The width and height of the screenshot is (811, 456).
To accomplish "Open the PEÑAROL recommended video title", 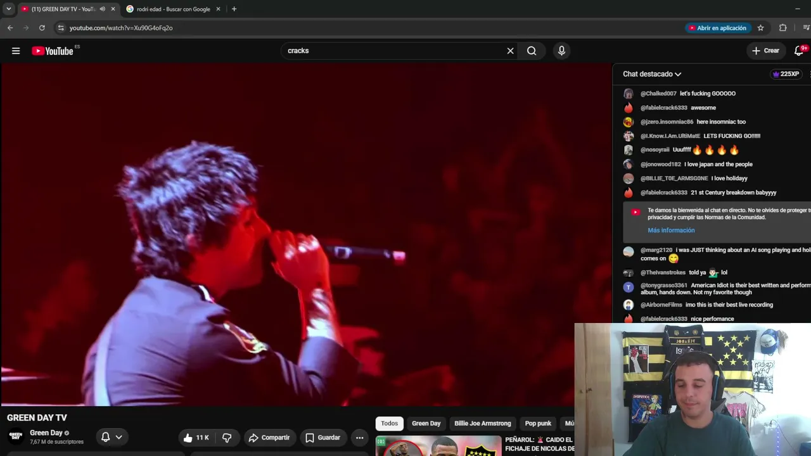I will point(539,445).
